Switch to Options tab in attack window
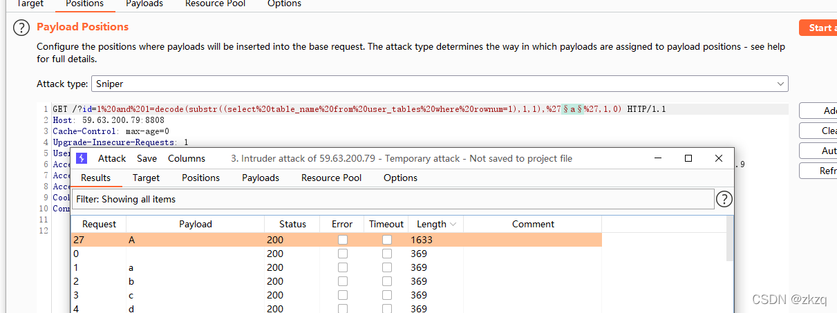 pyautogui.click(x=400, y=178)
